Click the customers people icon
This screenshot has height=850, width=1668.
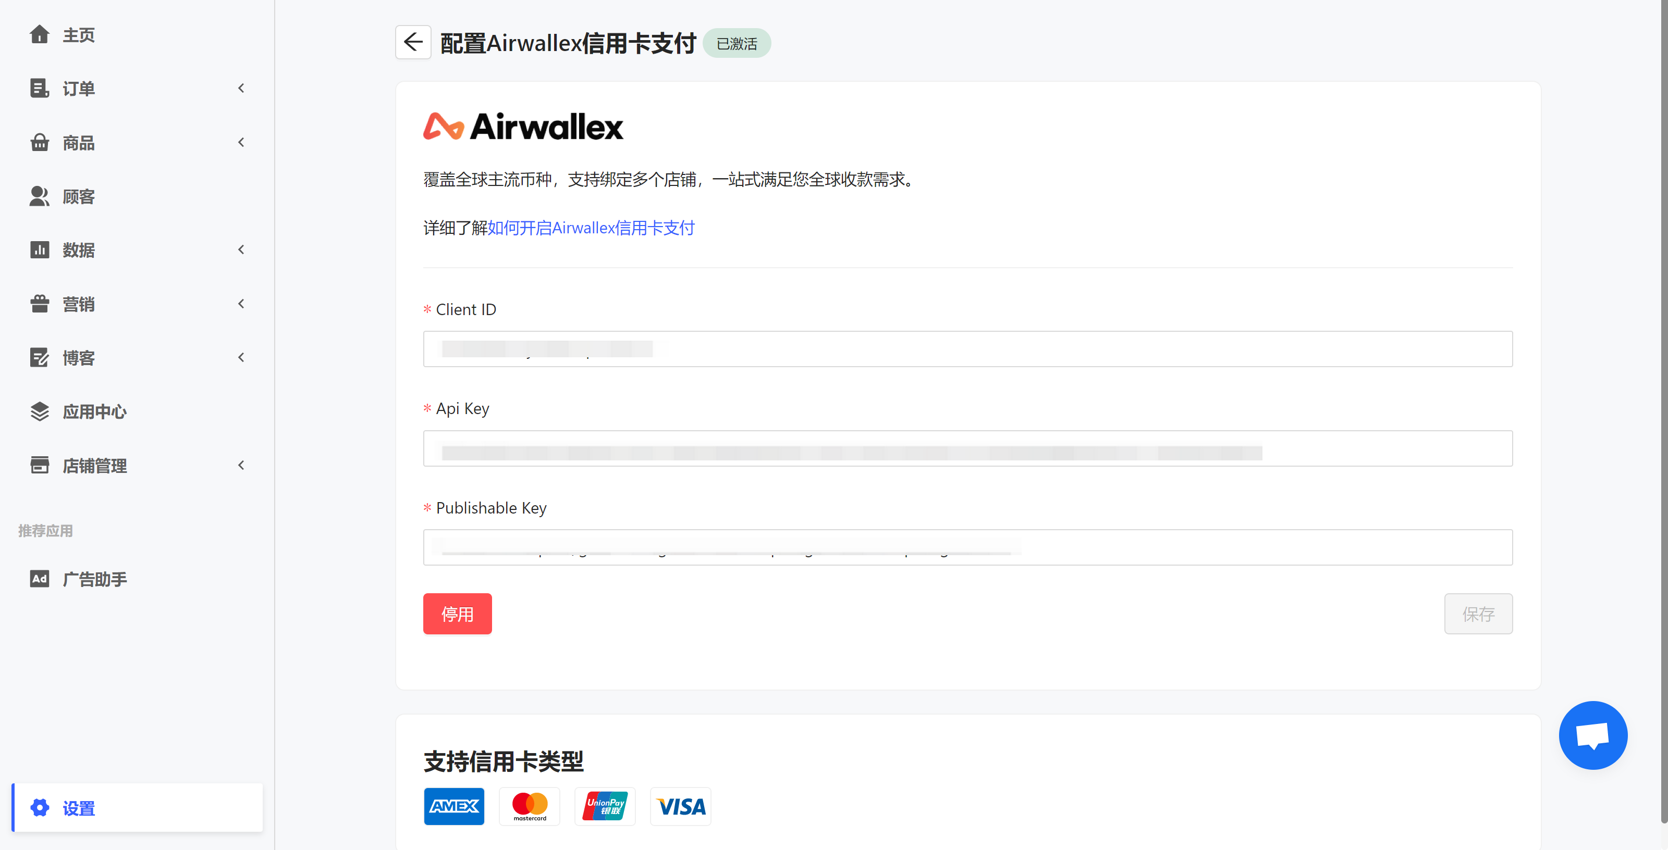tap(40, 196)
